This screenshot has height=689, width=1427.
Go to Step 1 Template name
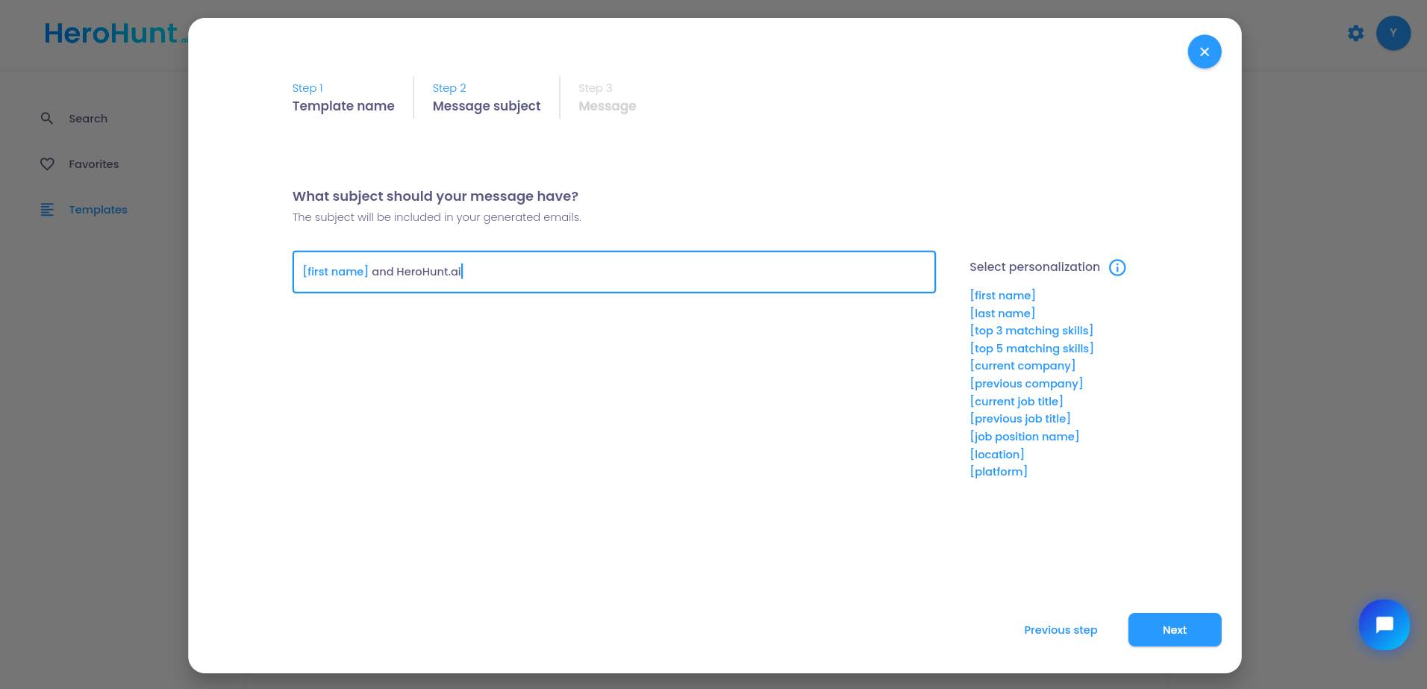click(343, 98)
